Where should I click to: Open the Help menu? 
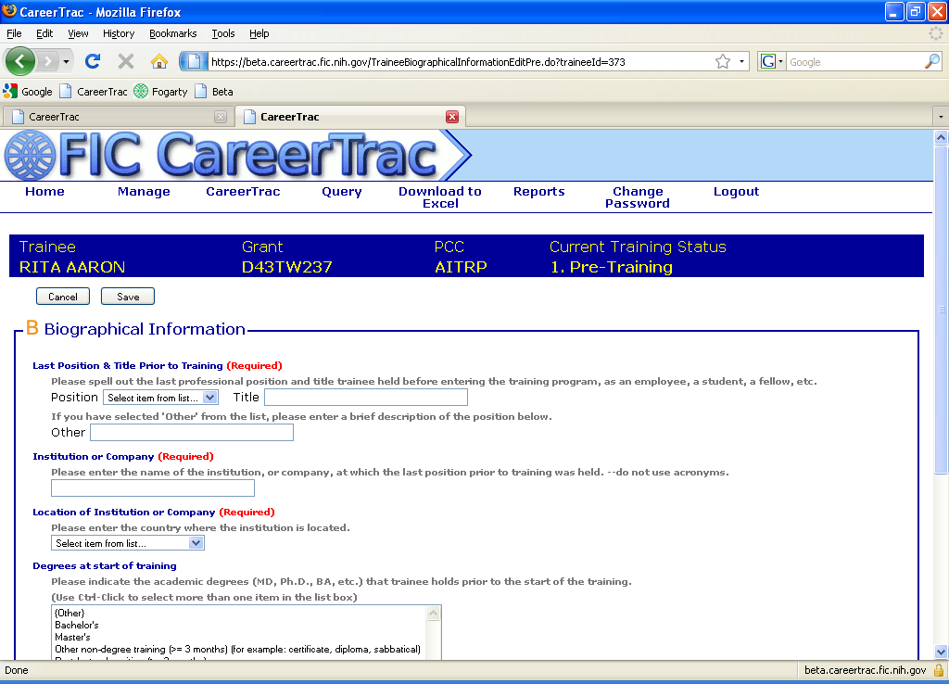(259, 33)
